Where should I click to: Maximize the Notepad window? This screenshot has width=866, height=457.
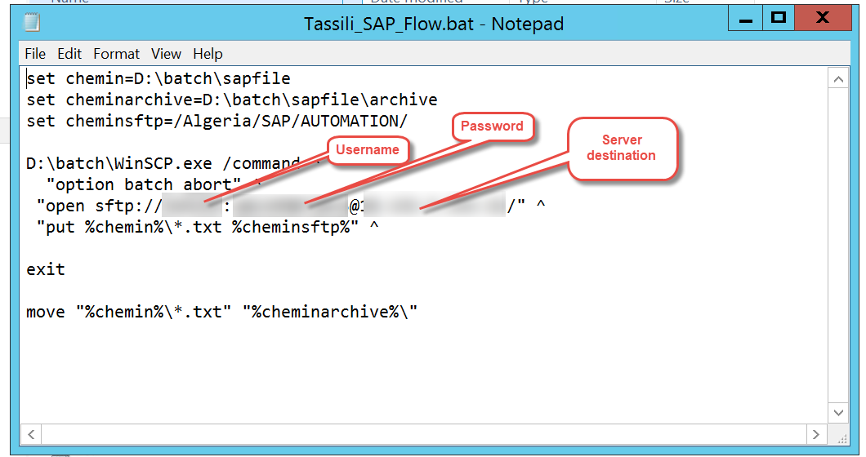coord(778,18)
